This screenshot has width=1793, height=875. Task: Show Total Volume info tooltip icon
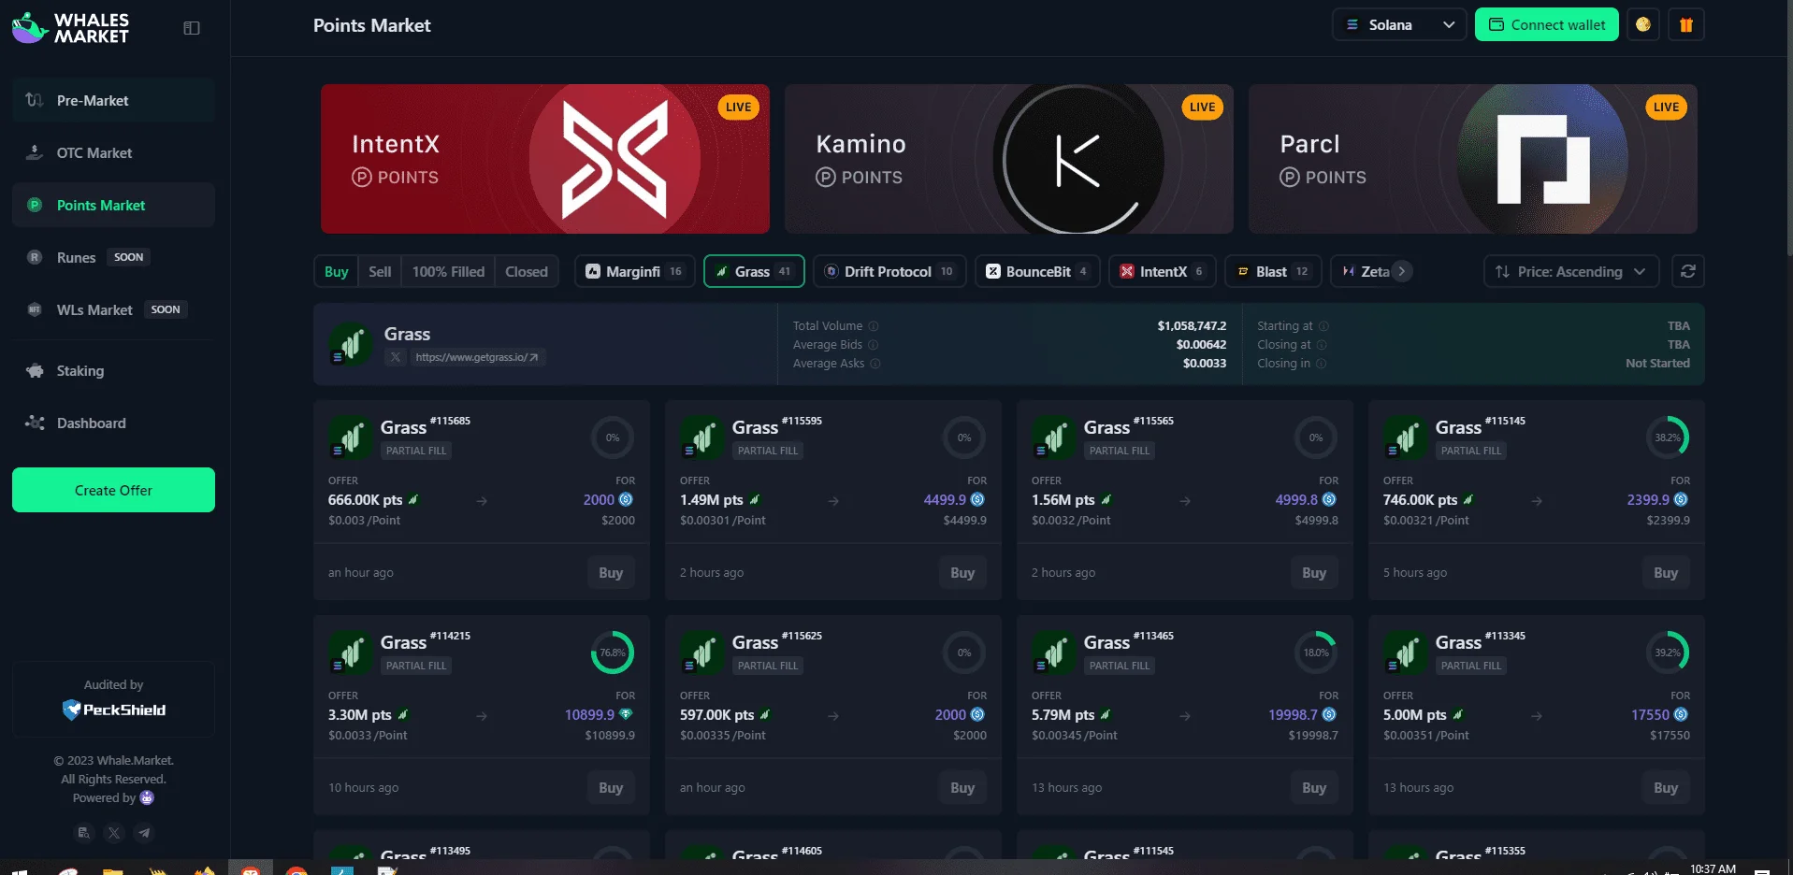tap(874, 326)
